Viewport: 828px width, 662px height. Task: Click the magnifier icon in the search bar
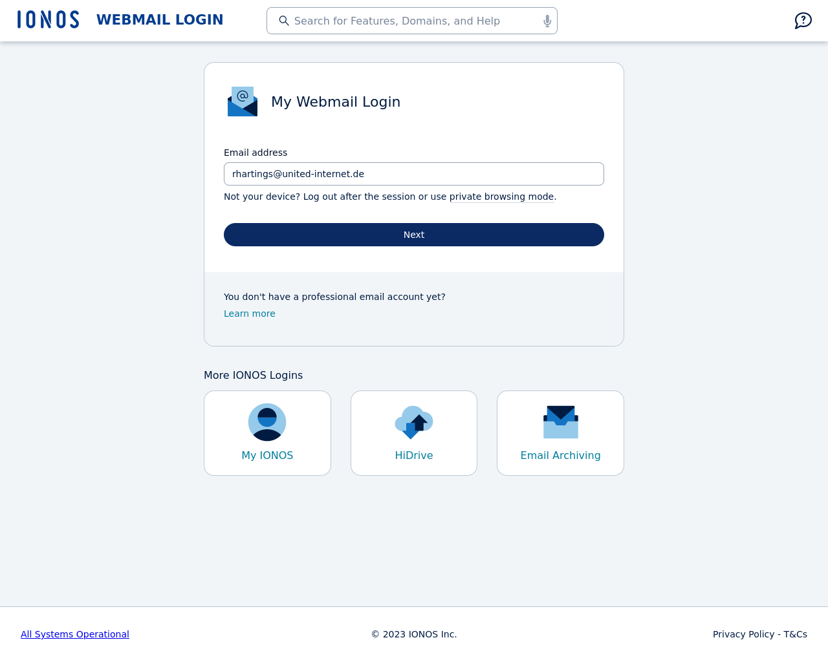(284, 21)
